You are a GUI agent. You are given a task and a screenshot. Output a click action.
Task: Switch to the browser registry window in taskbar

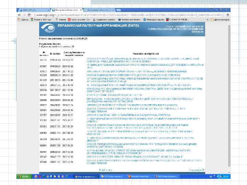[x=87, y=177]
